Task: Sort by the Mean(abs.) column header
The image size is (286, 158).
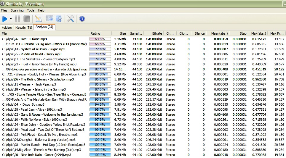Action: [x=218, y=33]
